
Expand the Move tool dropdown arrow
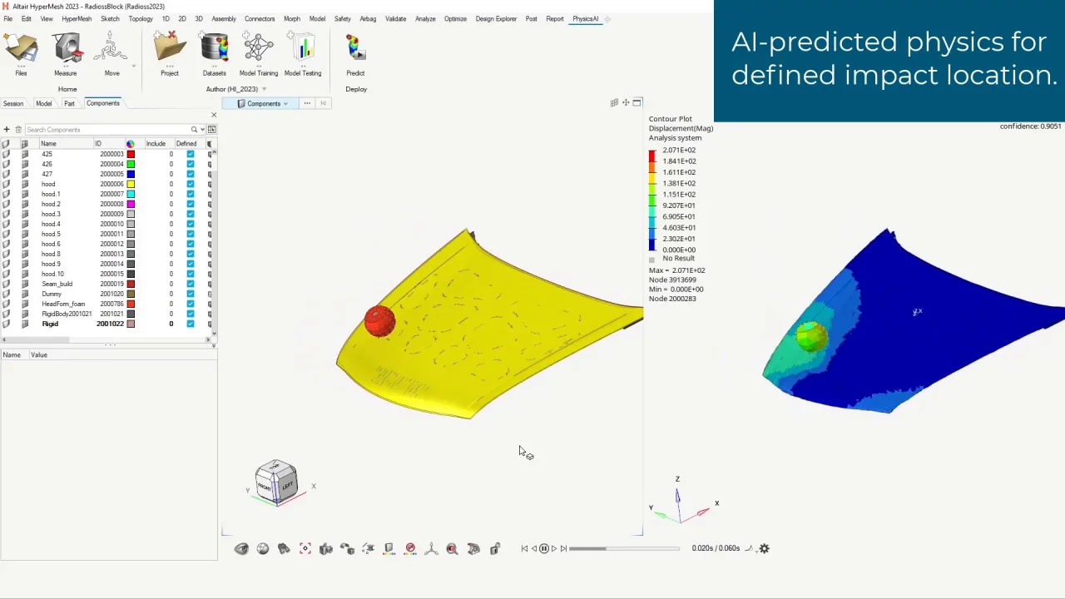[133, 66]
